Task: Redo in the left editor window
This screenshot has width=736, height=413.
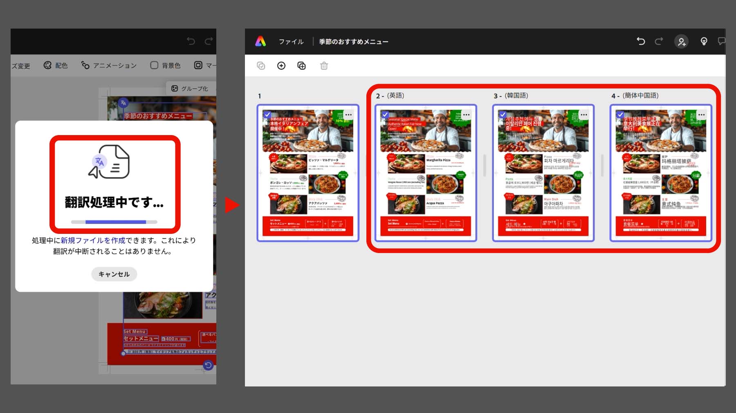Action: pos(209,41)
